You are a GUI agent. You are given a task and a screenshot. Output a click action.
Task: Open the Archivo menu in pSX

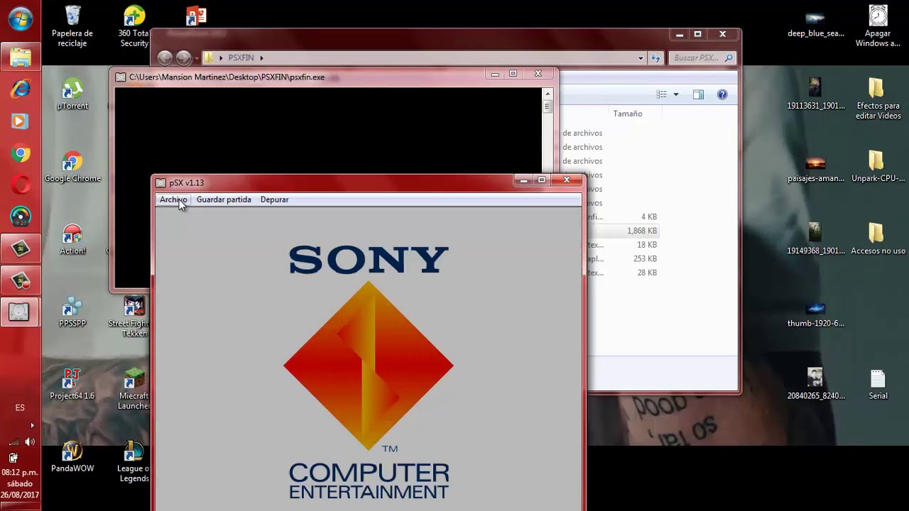point(173,199)
